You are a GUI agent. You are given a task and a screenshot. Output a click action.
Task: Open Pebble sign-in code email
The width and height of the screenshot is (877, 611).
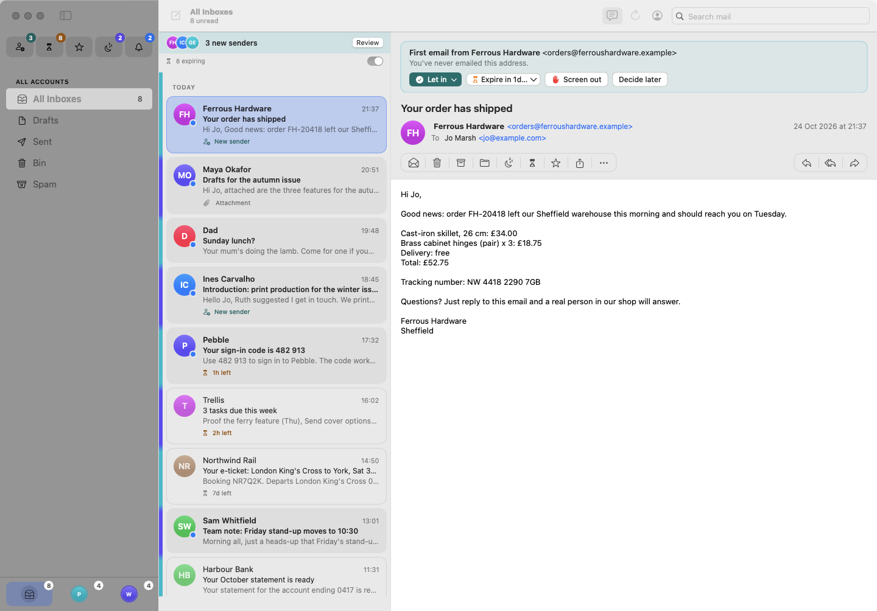coord(276,355)
